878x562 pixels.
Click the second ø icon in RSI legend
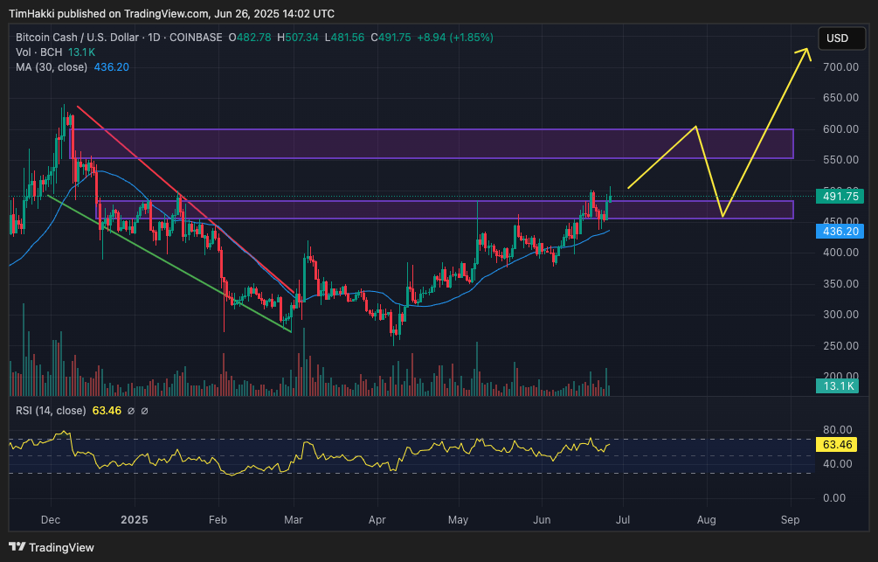144,411
